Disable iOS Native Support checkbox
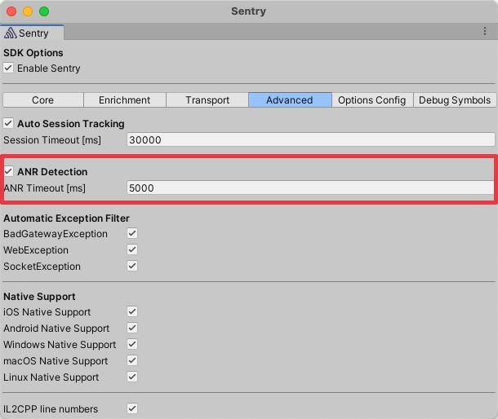498x419 pixels. 132,312
